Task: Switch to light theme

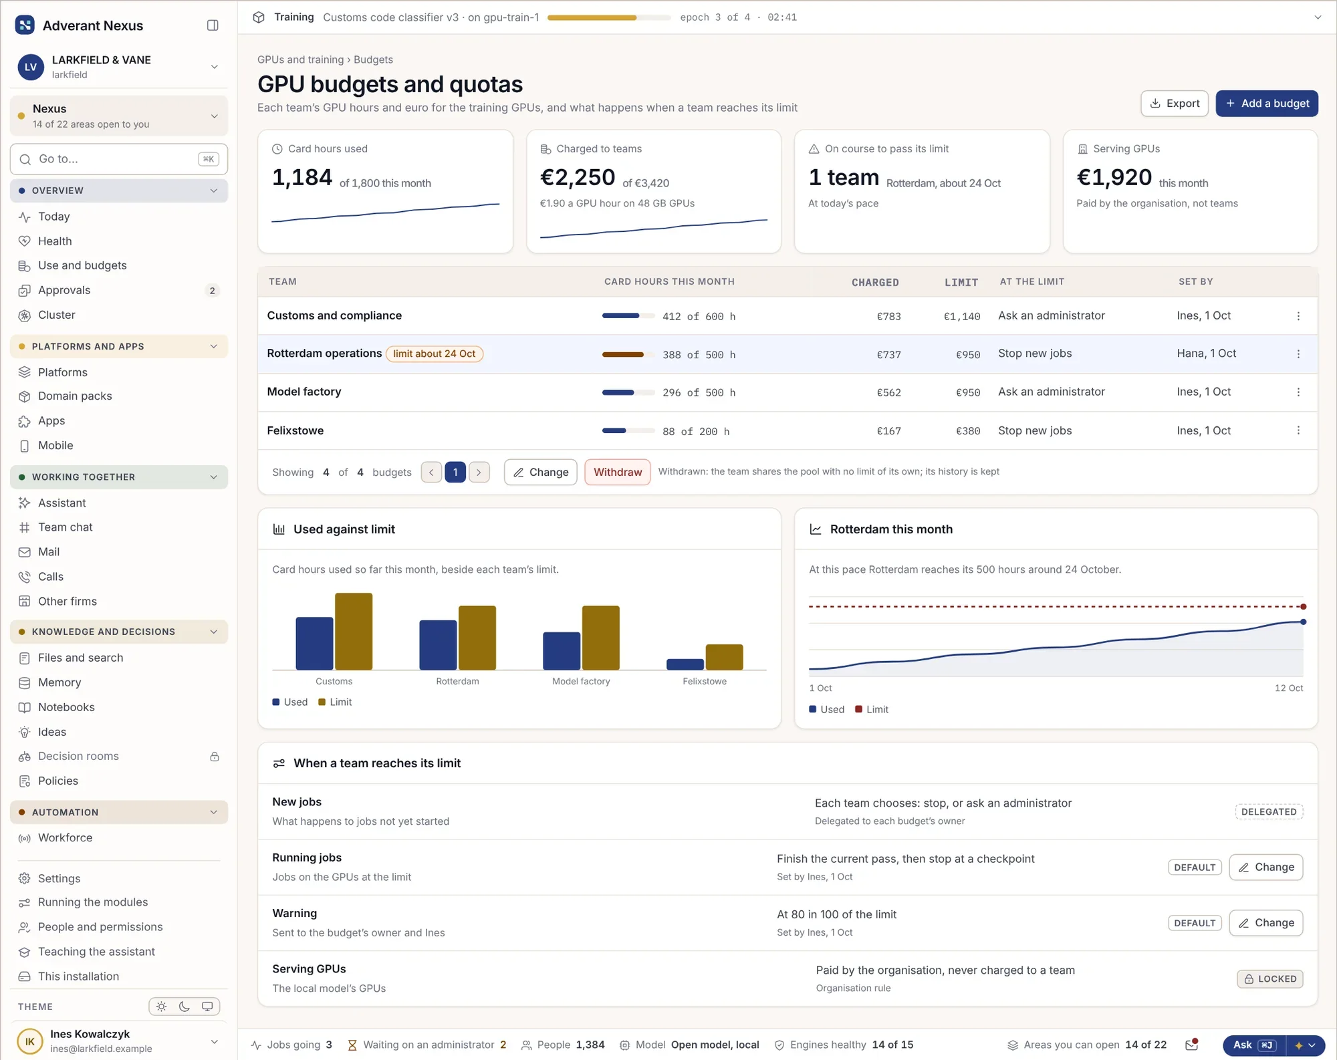Action: 162,1007
